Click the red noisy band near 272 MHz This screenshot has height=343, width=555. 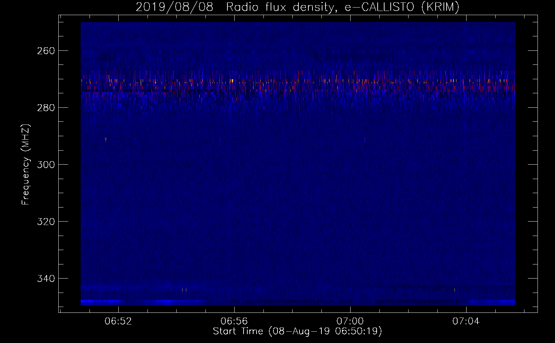[x=298, y=82]
